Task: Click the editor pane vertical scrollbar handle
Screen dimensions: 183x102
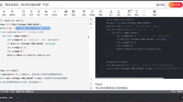Action: pos(88,37)
